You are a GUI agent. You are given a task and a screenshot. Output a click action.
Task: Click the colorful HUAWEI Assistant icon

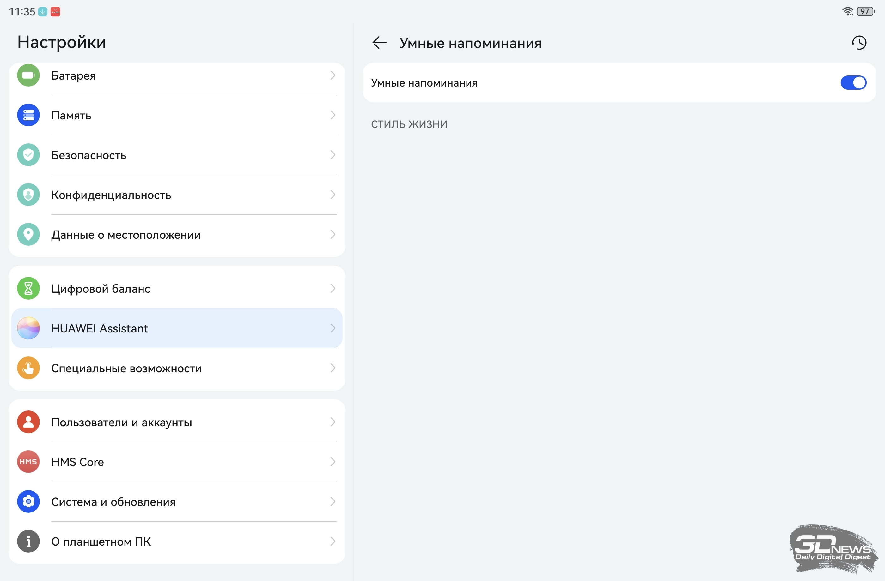coord(28,328)
